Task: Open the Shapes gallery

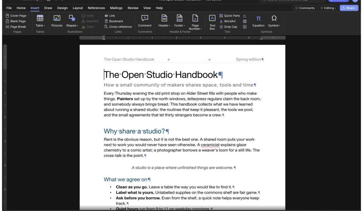Action: pyautogui.click(x=72, y=21)
